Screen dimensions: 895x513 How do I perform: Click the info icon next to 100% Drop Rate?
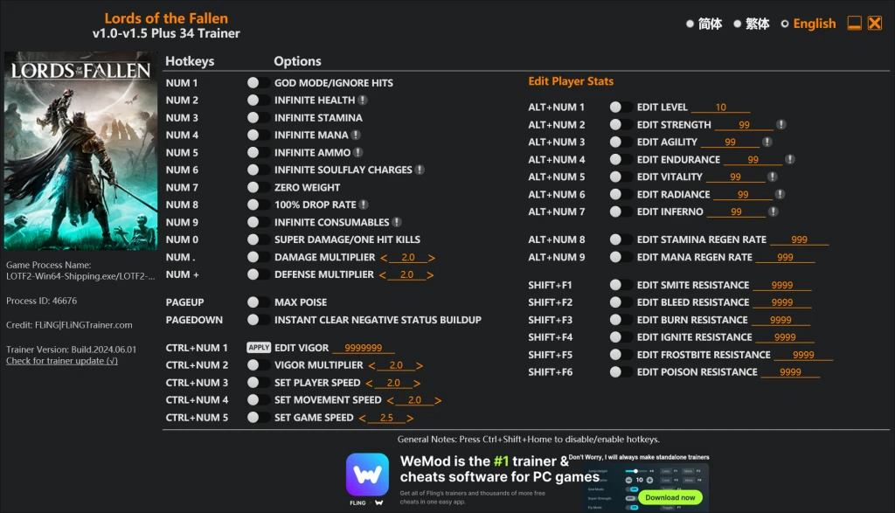tap(364, 205)
